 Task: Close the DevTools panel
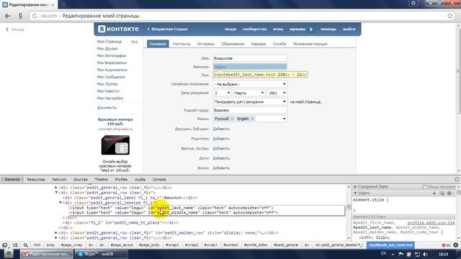pyautogui.click(x=457, y=179)
